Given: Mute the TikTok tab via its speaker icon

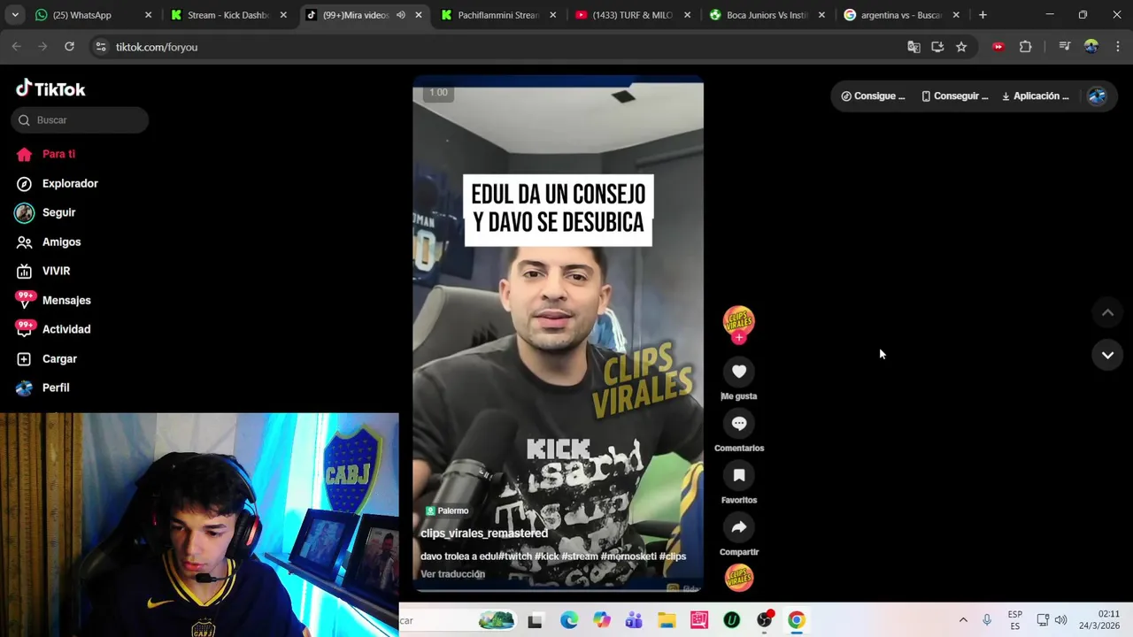Looking at the screenshot, I should tap(400, 15).
